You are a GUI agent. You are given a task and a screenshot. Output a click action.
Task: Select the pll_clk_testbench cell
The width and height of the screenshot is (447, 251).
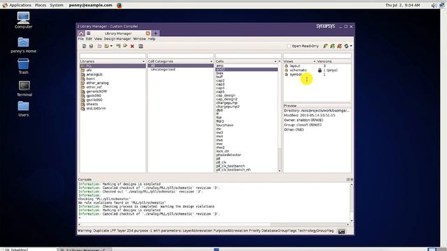pyautogui.click(x=230, y=166)
